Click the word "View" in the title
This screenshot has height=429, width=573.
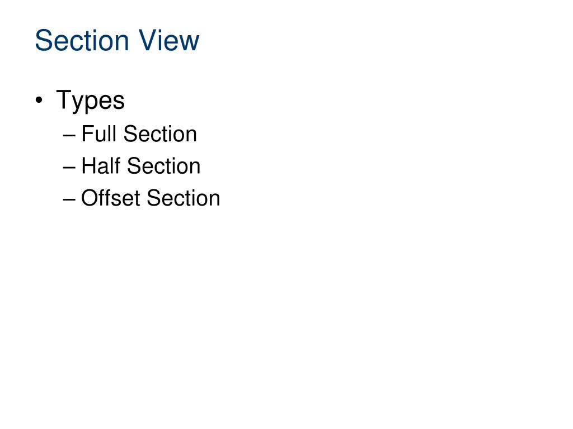click(x=169, y=40)
